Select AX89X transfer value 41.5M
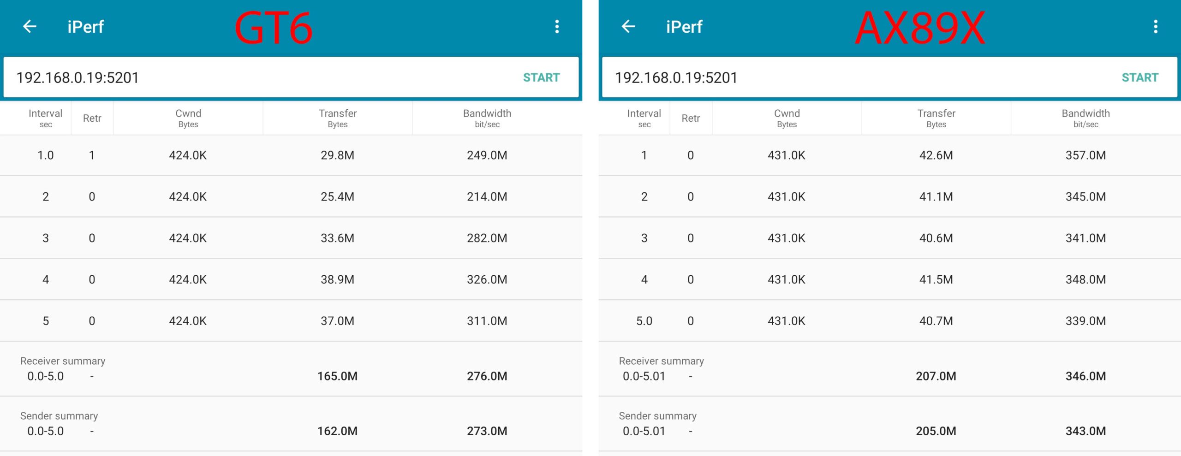Viewport: 1181px width, 456px height. coord(936,279)
